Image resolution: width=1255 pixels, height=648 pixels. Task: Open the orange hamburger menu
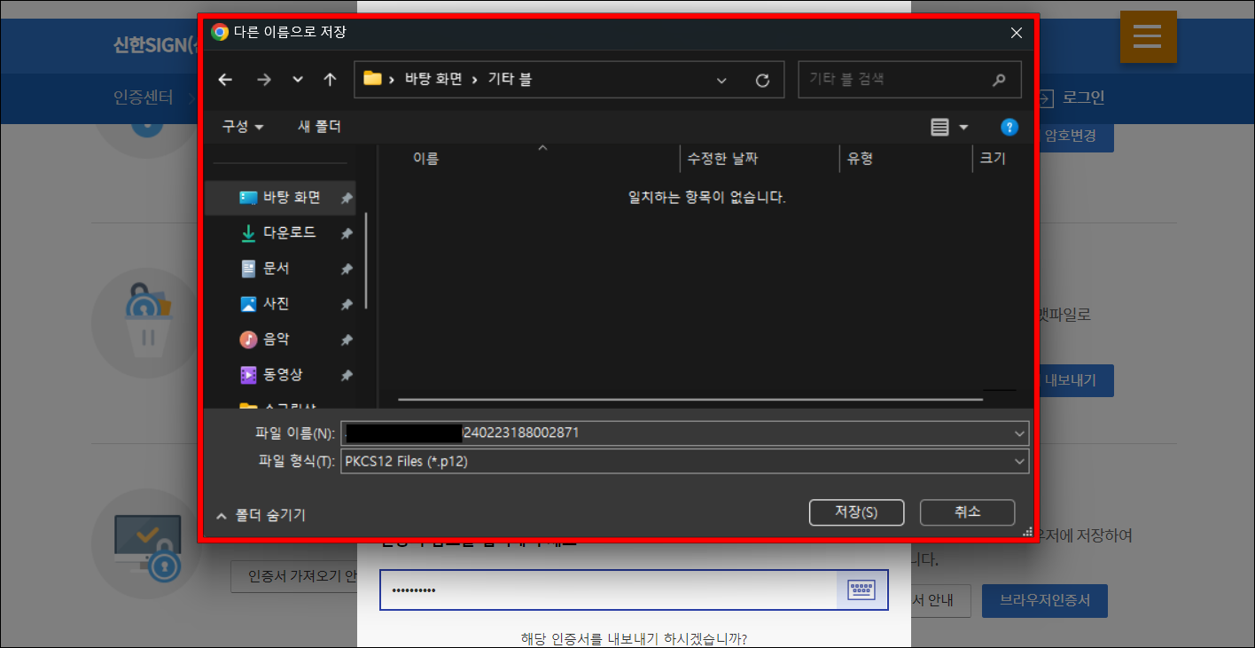[1148, 36]
